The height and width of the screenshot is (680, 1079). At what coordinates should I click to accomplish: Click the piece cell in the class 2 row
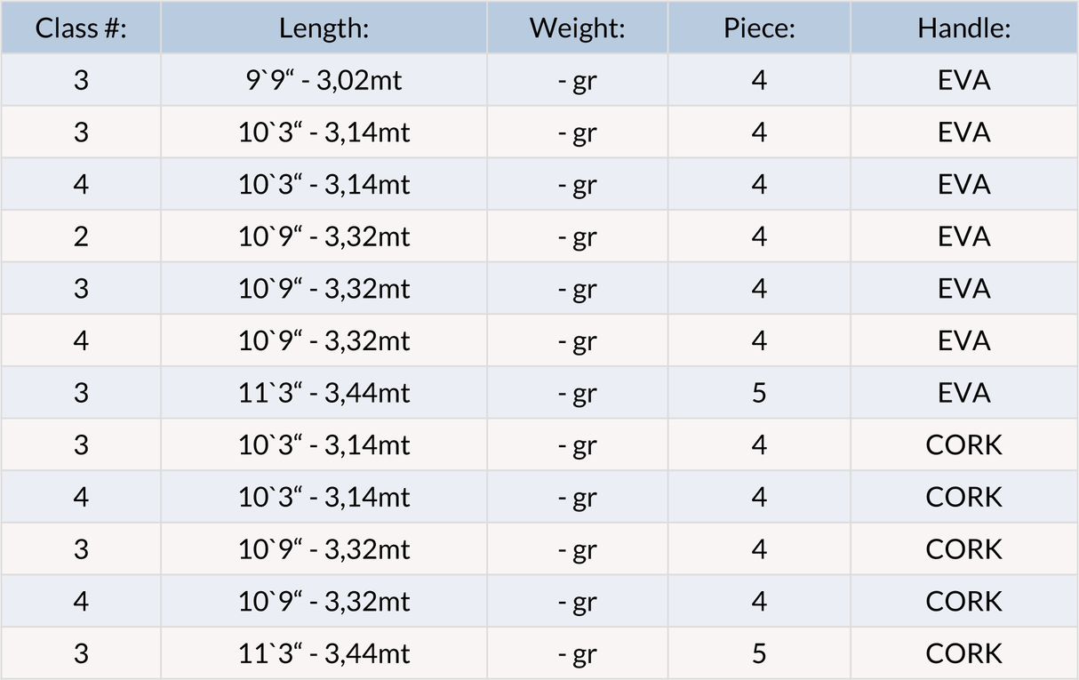click(x=758, y=237)
